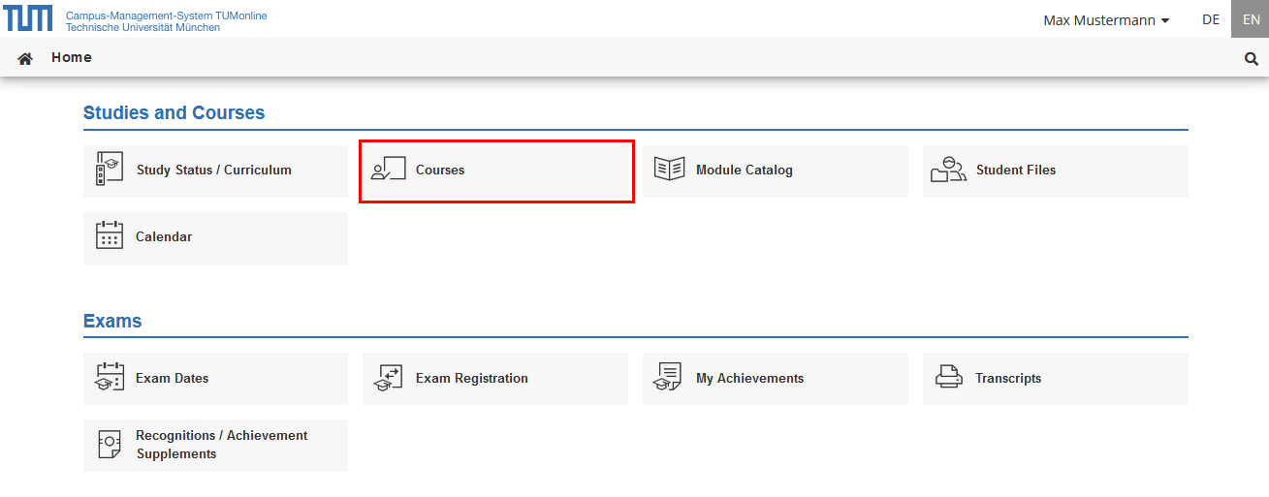Open the Campus-Management-System TUMonline header link
1269x497 pixels.
(x=166, y=16)
